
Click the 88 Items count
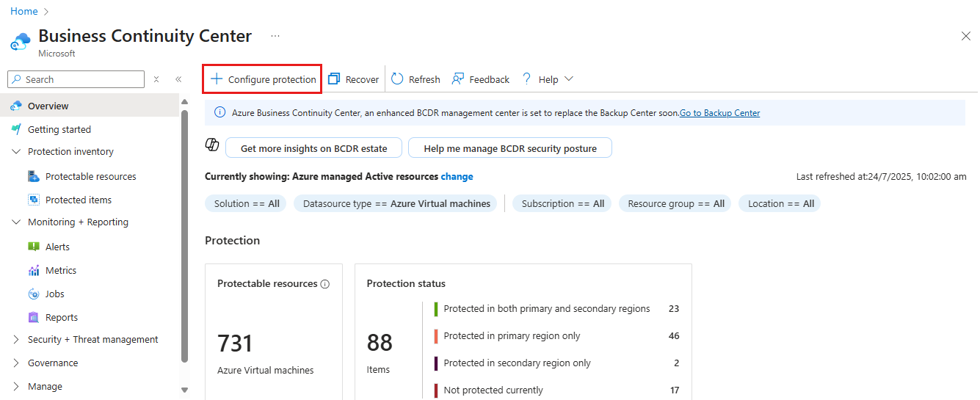pos(380,343)
